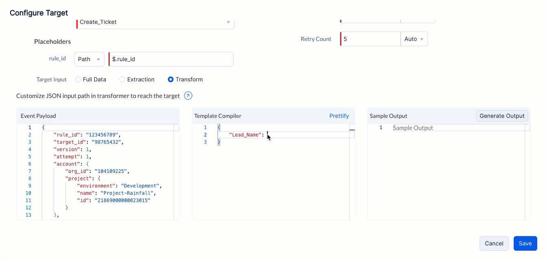Select the Full Data radio option

78,80
